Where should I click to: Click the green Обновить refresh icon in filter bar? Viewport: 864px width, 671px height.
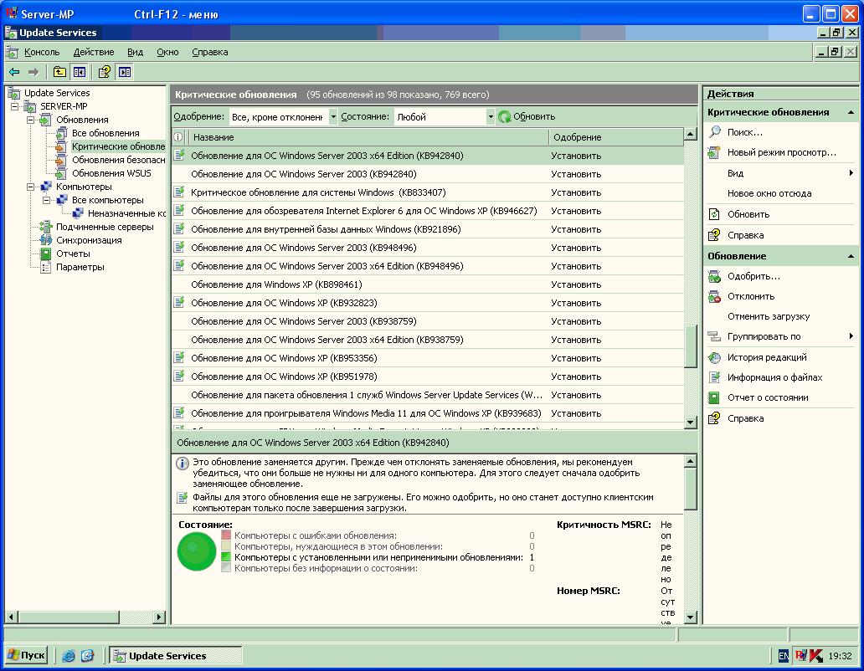[x=504, y=116]
